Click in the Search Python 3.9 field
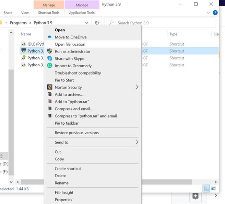225x204 pixels. tap(160, 23)
